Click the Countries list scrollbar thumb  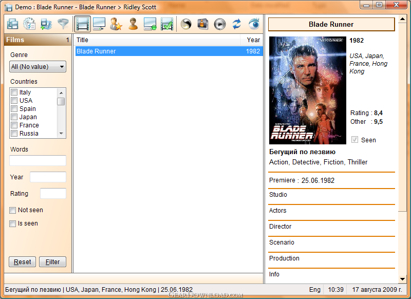61,101
